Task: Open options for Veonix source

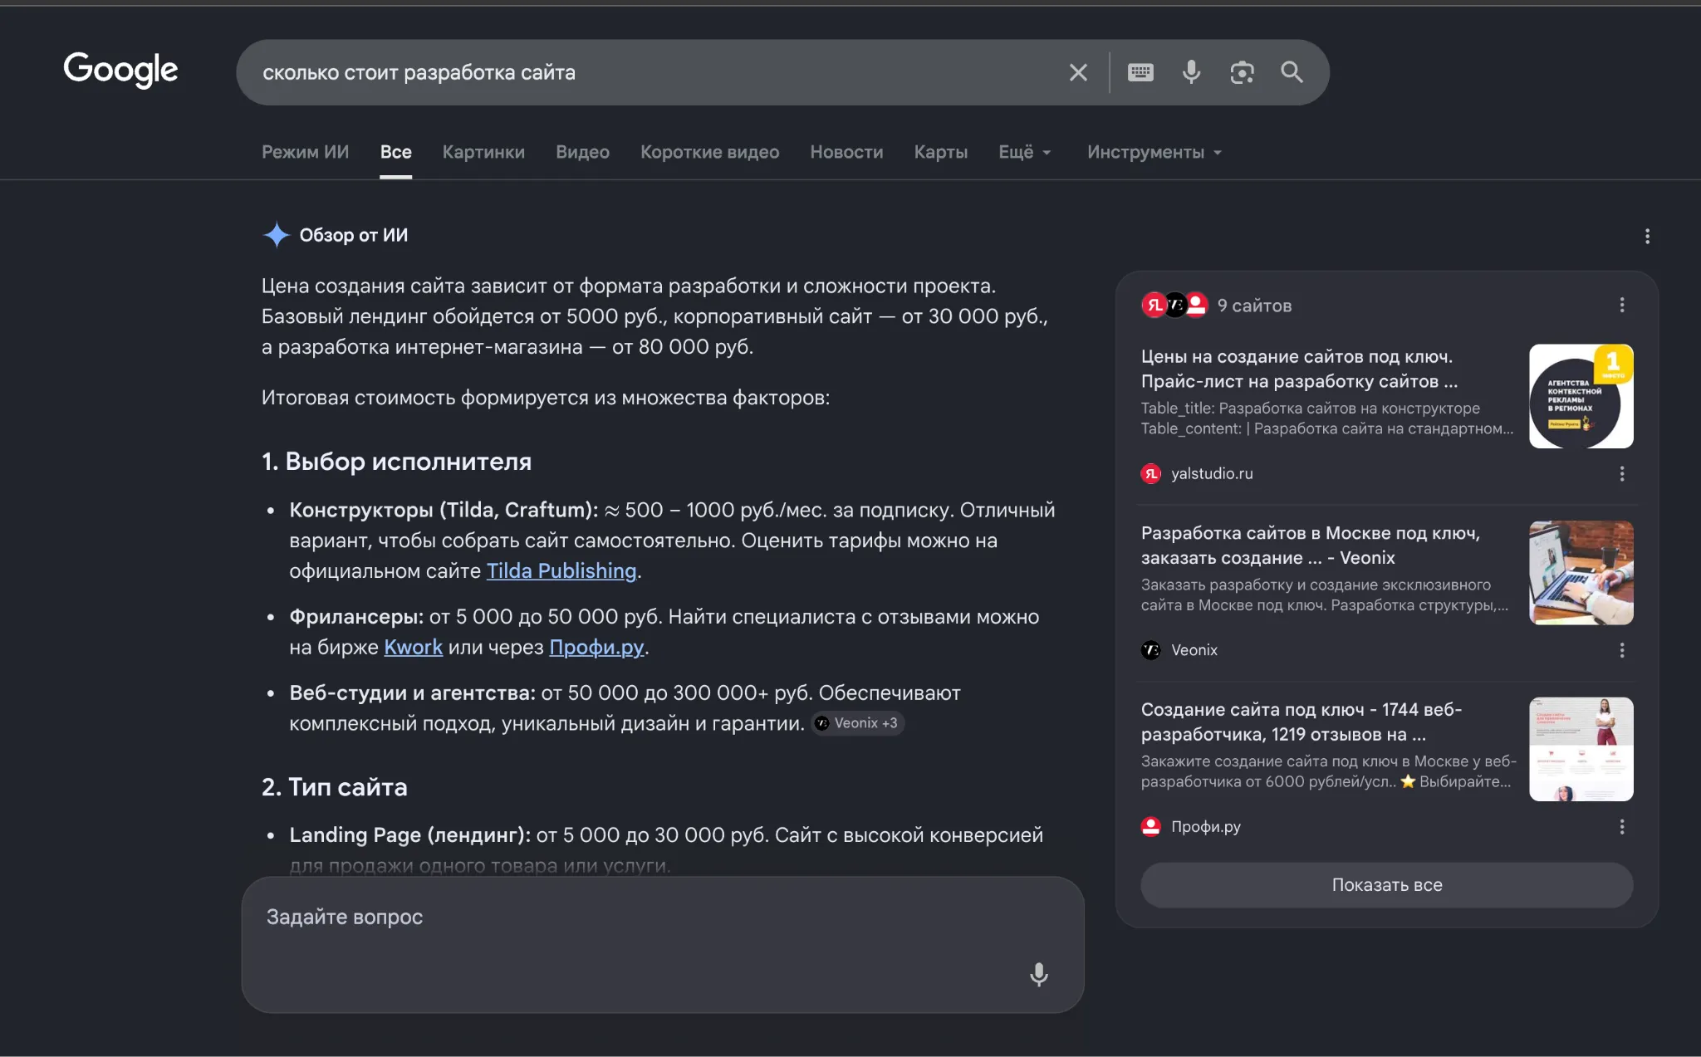Action: click(1621, 650)
